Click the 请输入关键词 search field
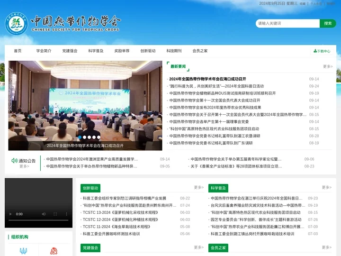Screen dimensions: 341x256 (287, 23)
